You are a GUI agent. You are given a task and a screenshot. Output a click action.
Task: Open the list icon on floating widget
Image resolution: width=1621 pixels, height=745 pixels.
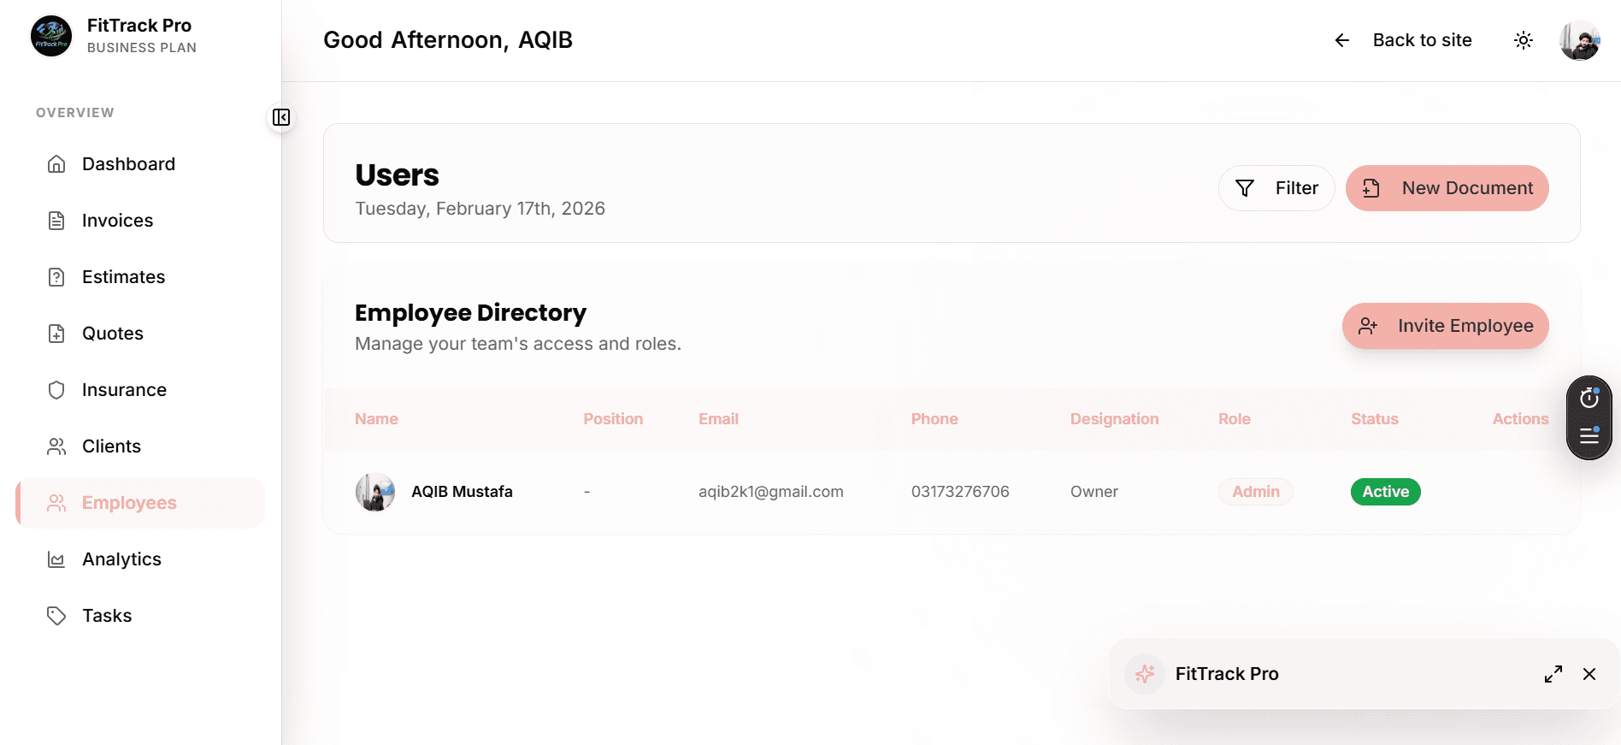pos(1589,435)
